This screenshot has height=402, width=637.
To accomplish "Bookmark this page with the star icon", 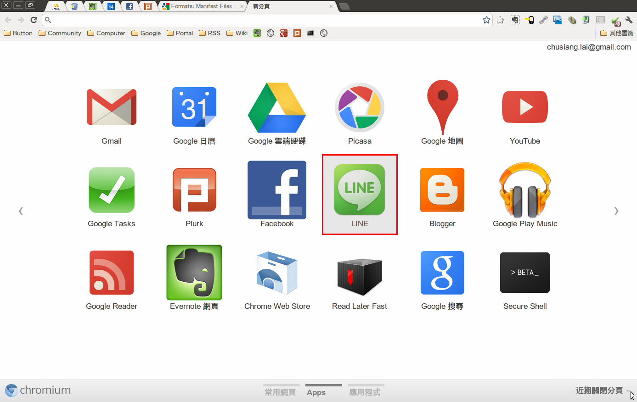I will pyautogui.click(x=487, y=20).
